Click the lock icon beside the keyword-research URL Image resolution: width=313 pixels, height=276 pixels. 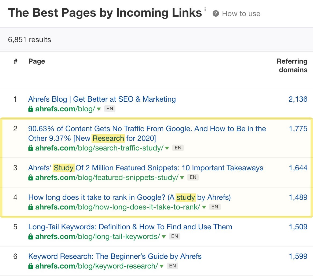(x=30, y=266)
